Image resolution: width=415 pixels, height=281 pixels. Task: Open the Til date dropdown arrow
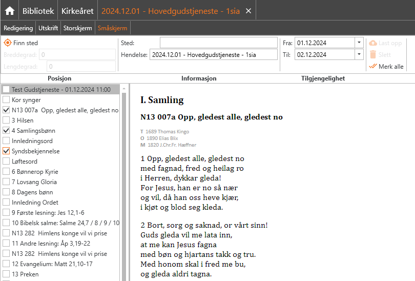[x=359, y=54]
